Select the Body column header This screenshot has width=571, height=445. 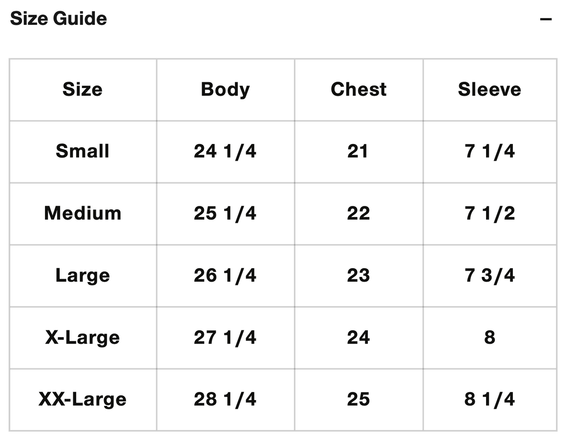225,90
